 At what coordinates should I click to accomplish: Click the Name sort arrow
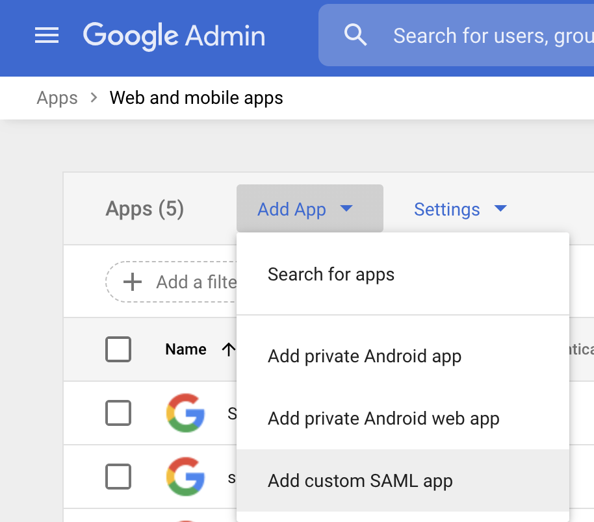(228, 349)
